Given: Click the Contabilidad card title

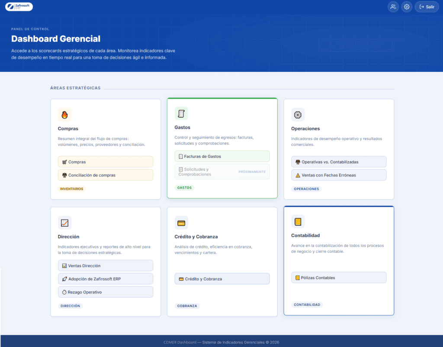Looking at the screenshot, I should click(305, 236).
